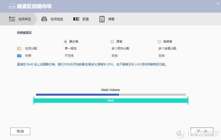Click the 下一步 button
221x140 pixels.
202,132
